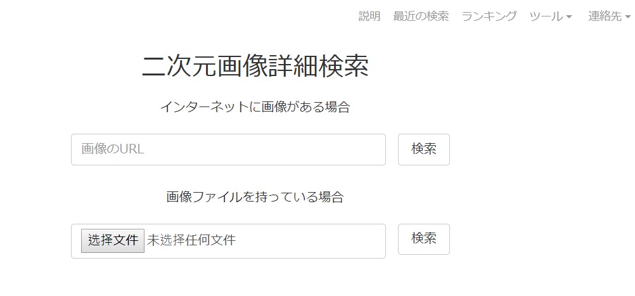Image resolution: width=635 pixels, height=296 pixels.
Task: Click empty area inside file upload box
Action: (311, 241)
